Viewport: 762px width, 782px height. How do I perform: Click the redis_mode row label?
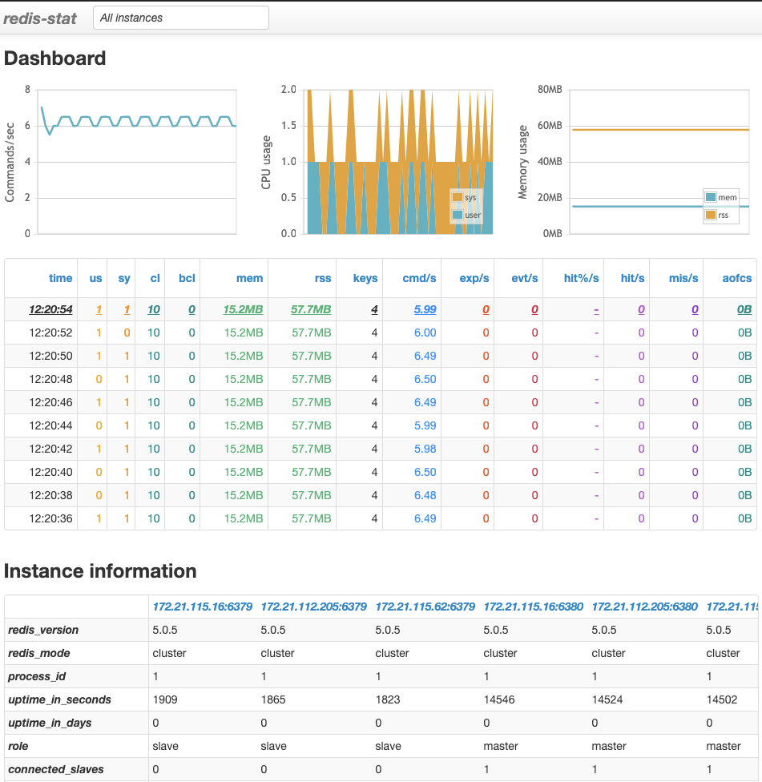[39, 653]
